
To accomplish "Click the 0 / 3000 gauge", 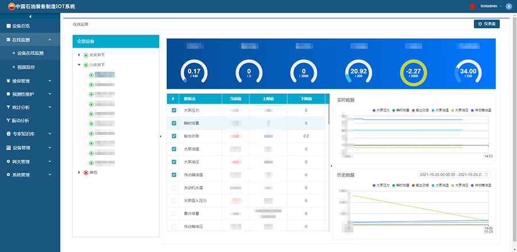I will (304, 73).
